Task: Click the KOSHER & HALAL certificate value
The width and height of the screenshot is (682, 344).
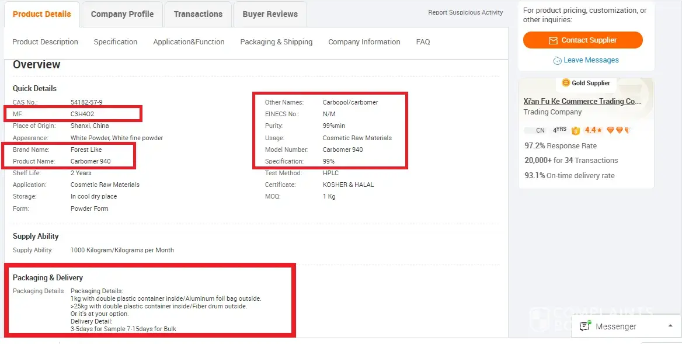Action: (348, 185)
